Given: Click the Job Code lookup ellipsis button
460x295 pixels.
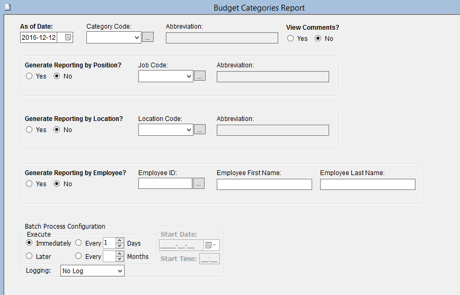Looking at the screenshot, I should [x=199, y=76].
